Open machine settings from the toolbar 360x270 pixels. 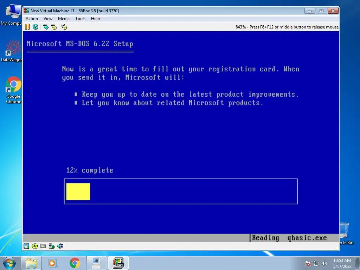64,27
